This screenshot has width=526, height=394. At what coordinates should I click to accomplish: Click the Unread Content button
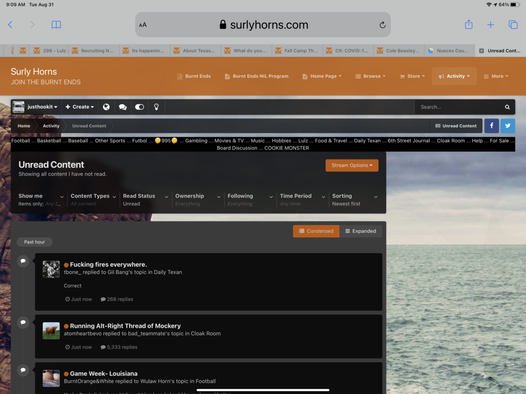pos(456,126)
